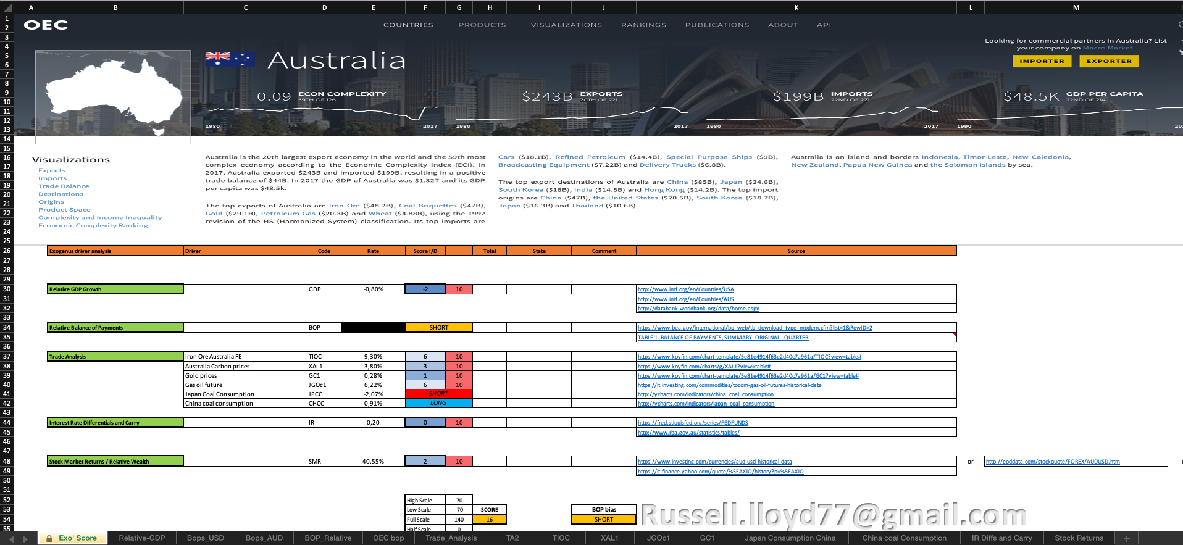The image size is (1183, 545).
Task: Open the Stock Returns sheet tab
Action: click(1079, 538)
